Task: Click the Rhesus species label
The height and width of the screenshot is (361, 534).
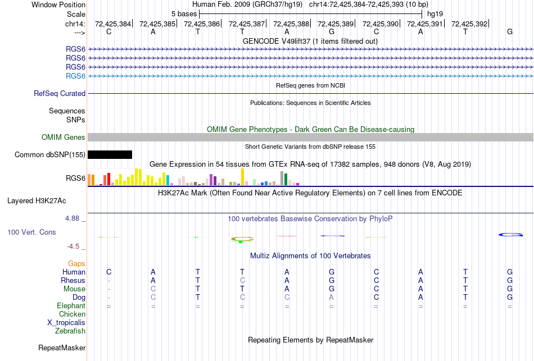Action: [x=73, y=280]
